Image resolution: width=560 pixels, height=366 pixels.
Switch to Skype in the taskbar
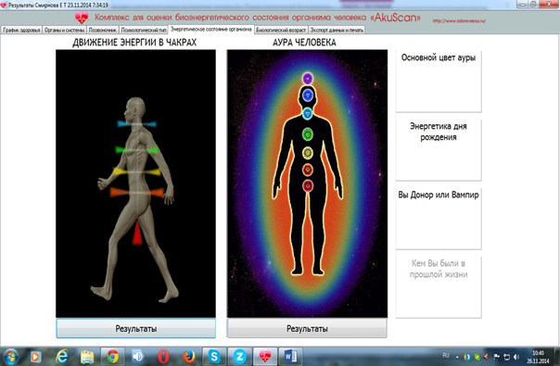pyautogui.click(x=214, y=357)
